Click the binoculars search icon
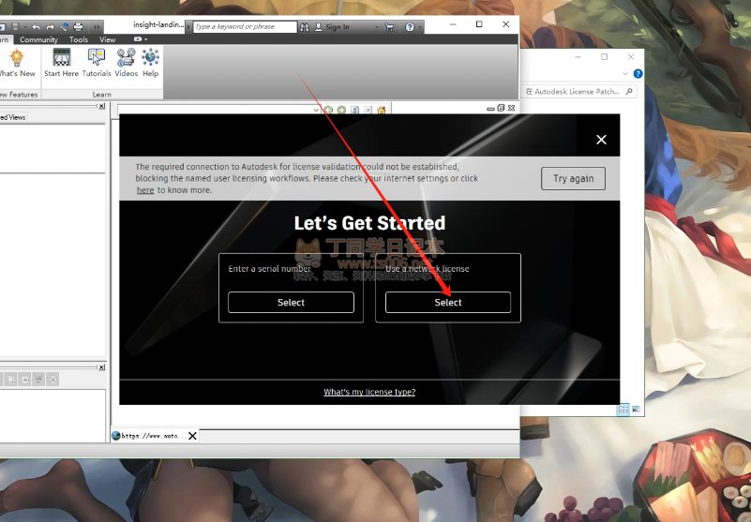Screen dimensions: 751x522 tap(304, 27)
